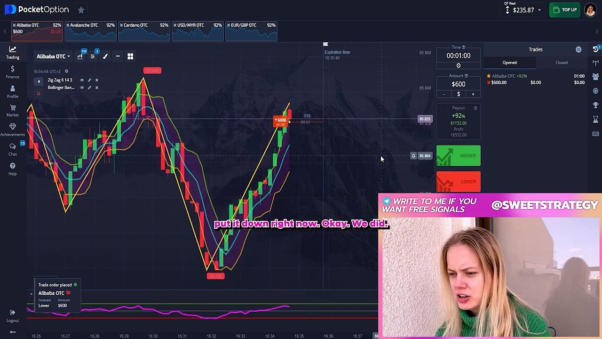The height and width of the screenshot is (339, 602).
Task: Open the Alibaba OTC opened trade row
Action: tap(536, 79)
